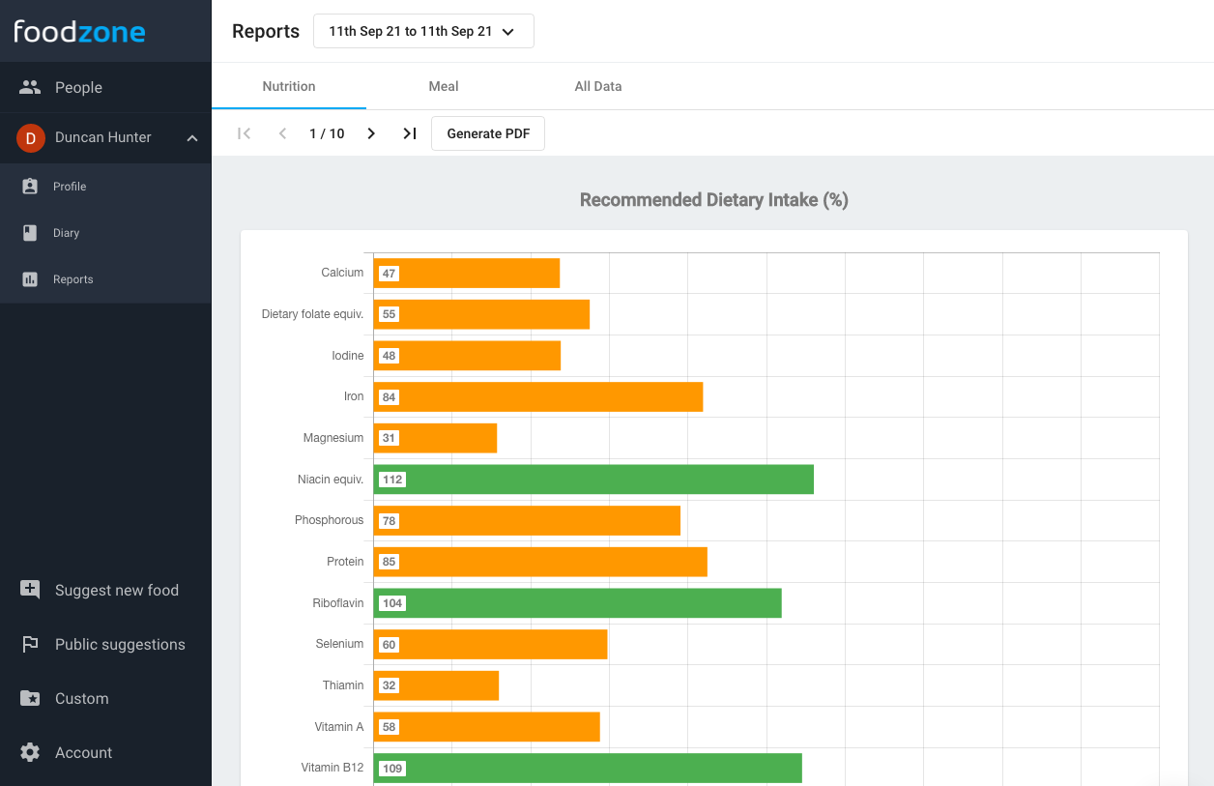
Task: Open the Custom starred folder icon
Action: tap(30, 698)
